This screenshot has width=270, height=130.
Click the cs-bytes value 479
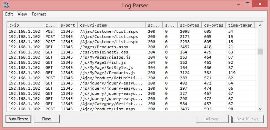tap(208, 52)
